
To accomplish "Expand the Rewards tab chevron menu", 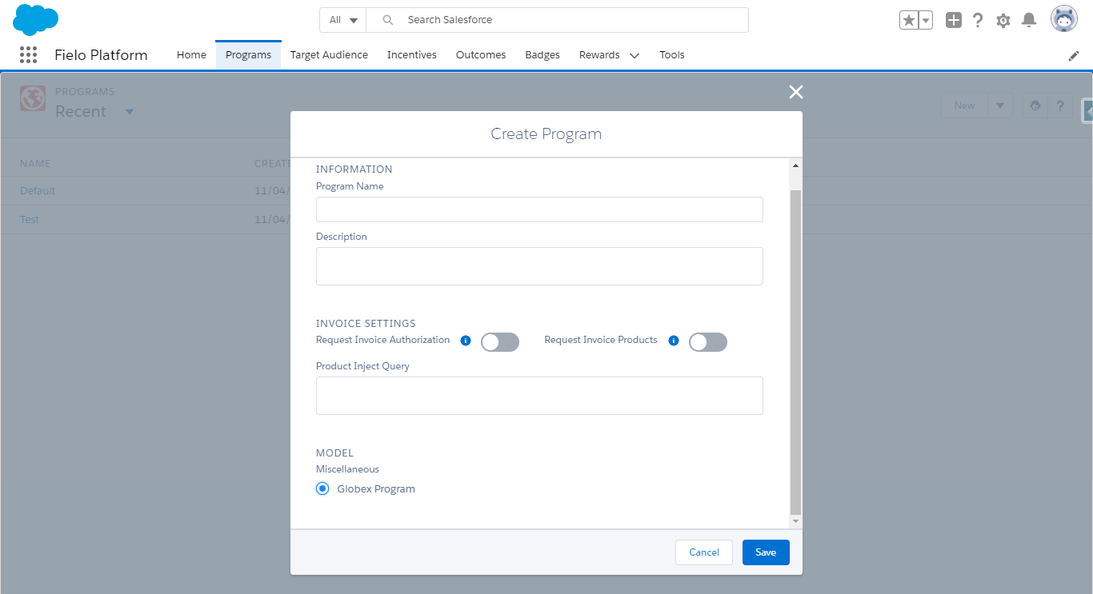I will click(635, 56).
